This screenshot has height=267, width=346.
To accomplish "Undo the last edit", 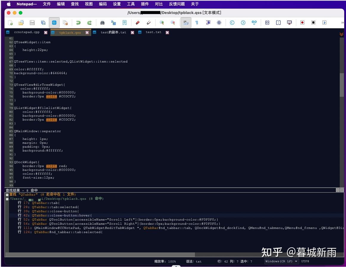I will [78, 22].
